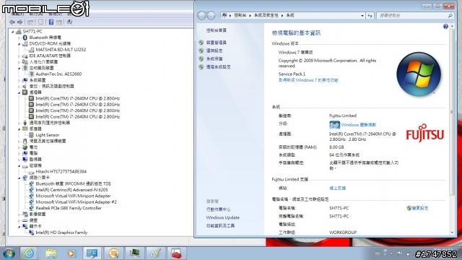Open Properties from Device Manager toolbar
Image resolution: width=462 pixels, height=260 pixels.
click(40, 22)
